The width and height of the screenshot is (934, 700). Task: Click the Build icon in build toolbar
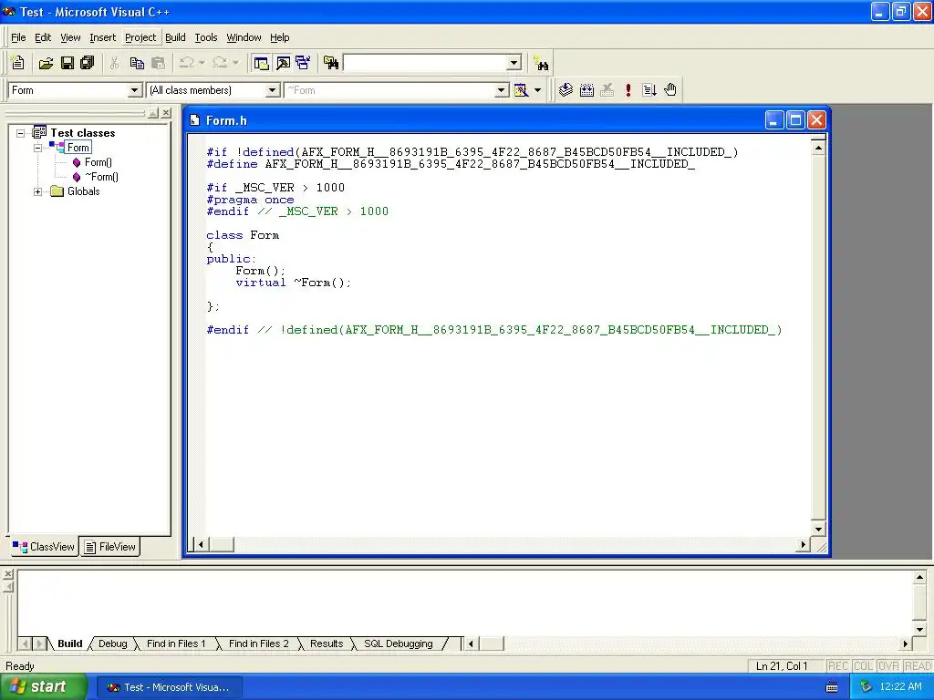tap(586, 90)
